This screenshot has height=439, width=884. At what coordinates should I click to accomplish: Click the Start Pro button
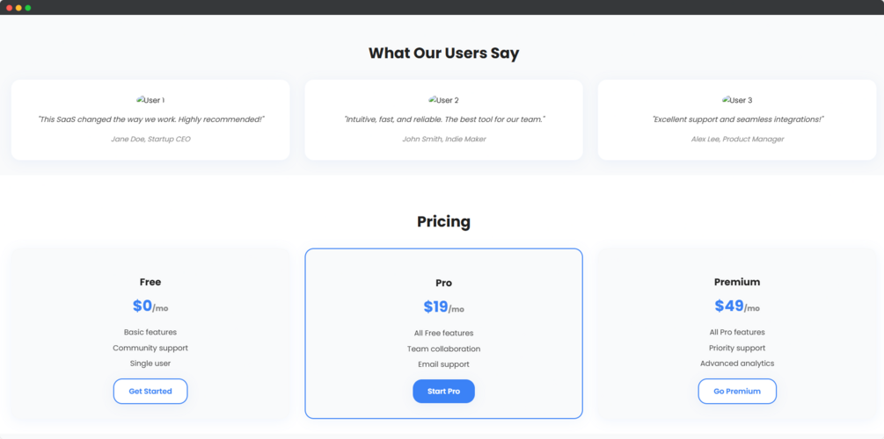(x=443, y=392)
